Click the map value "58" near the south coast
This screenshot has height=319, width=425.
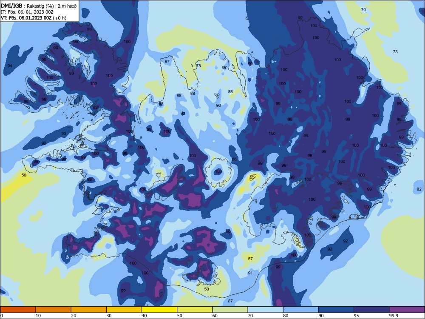coord(207,289)
